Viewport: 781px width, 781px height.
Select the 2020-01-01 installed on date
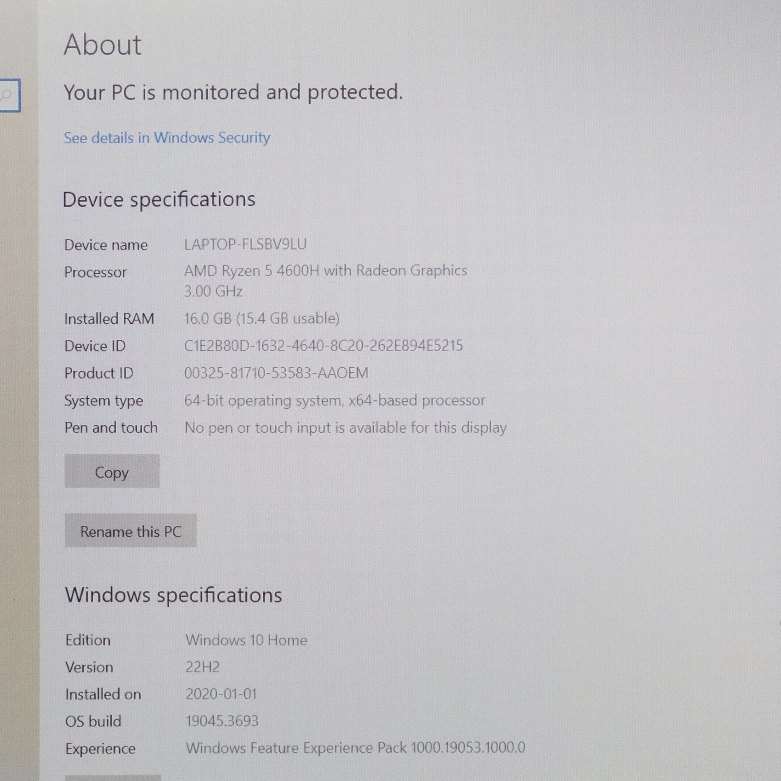pos(221,694)
